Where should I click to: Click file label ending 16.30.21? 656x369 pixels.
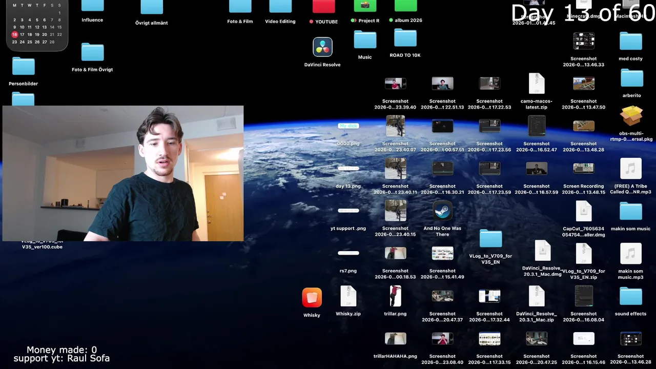click(442, 189)
